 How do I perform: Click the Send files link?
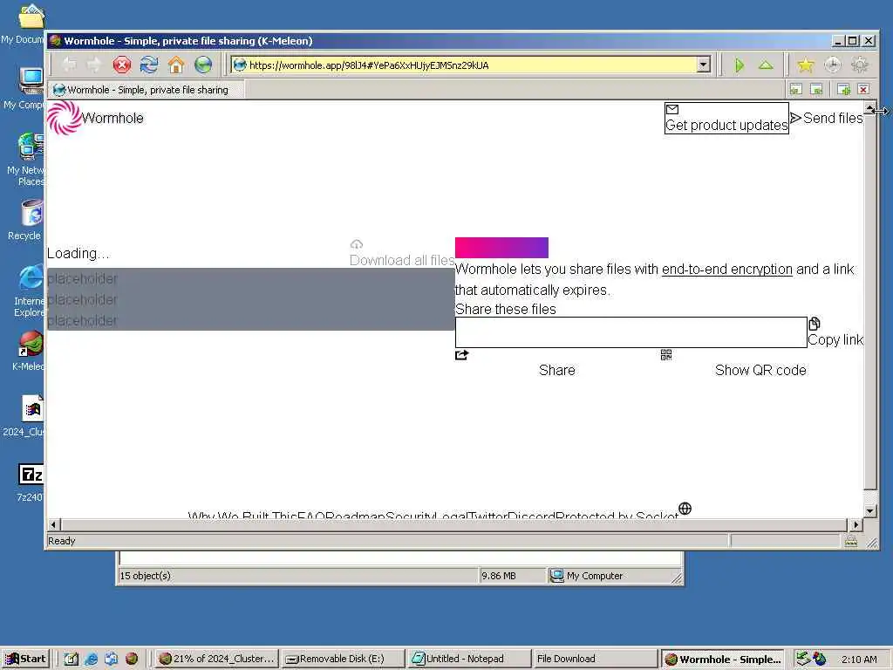coord(827,118)
